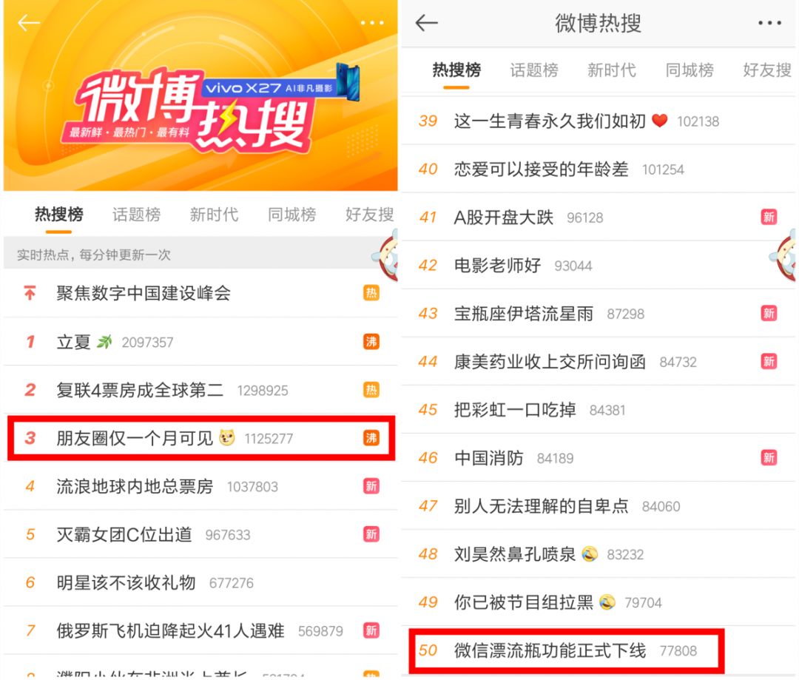Switch to 话题榜 tab in left panel
The height and width of the screenshot is (680, 799).
(x=136, y=215)
